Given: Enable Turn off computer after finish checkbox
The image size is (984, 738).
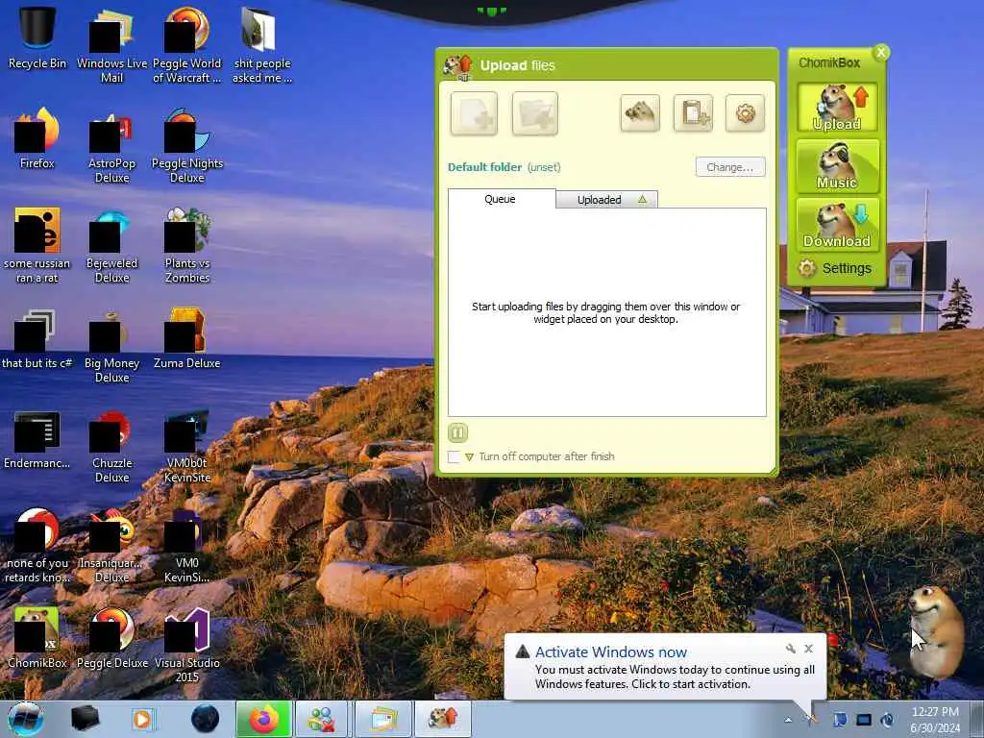Looking at the screenshot, I should (454, 456).
